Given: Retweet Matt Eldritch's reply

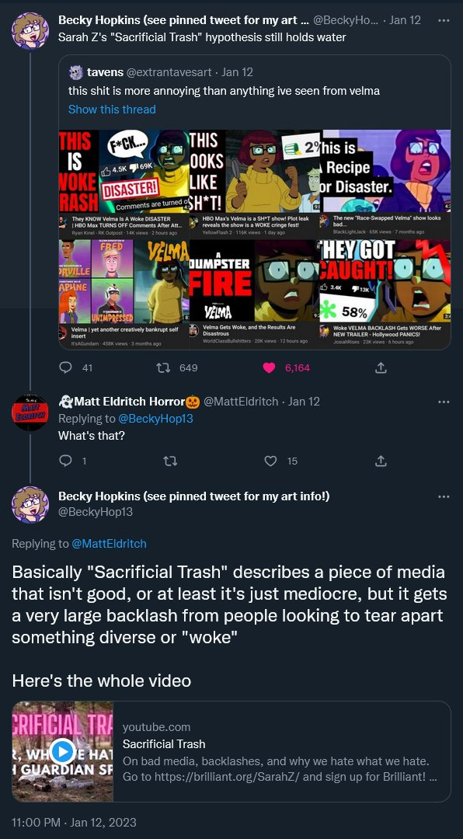Looking at the screenshot, I should tap(170, 461).
